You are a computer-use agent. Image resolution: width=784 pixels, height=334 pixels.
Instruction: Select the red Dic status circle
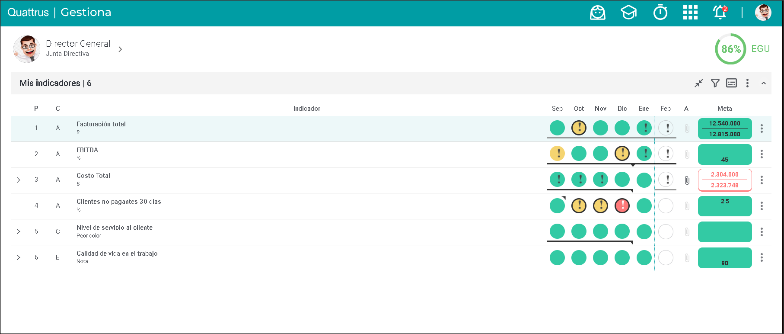622,206
